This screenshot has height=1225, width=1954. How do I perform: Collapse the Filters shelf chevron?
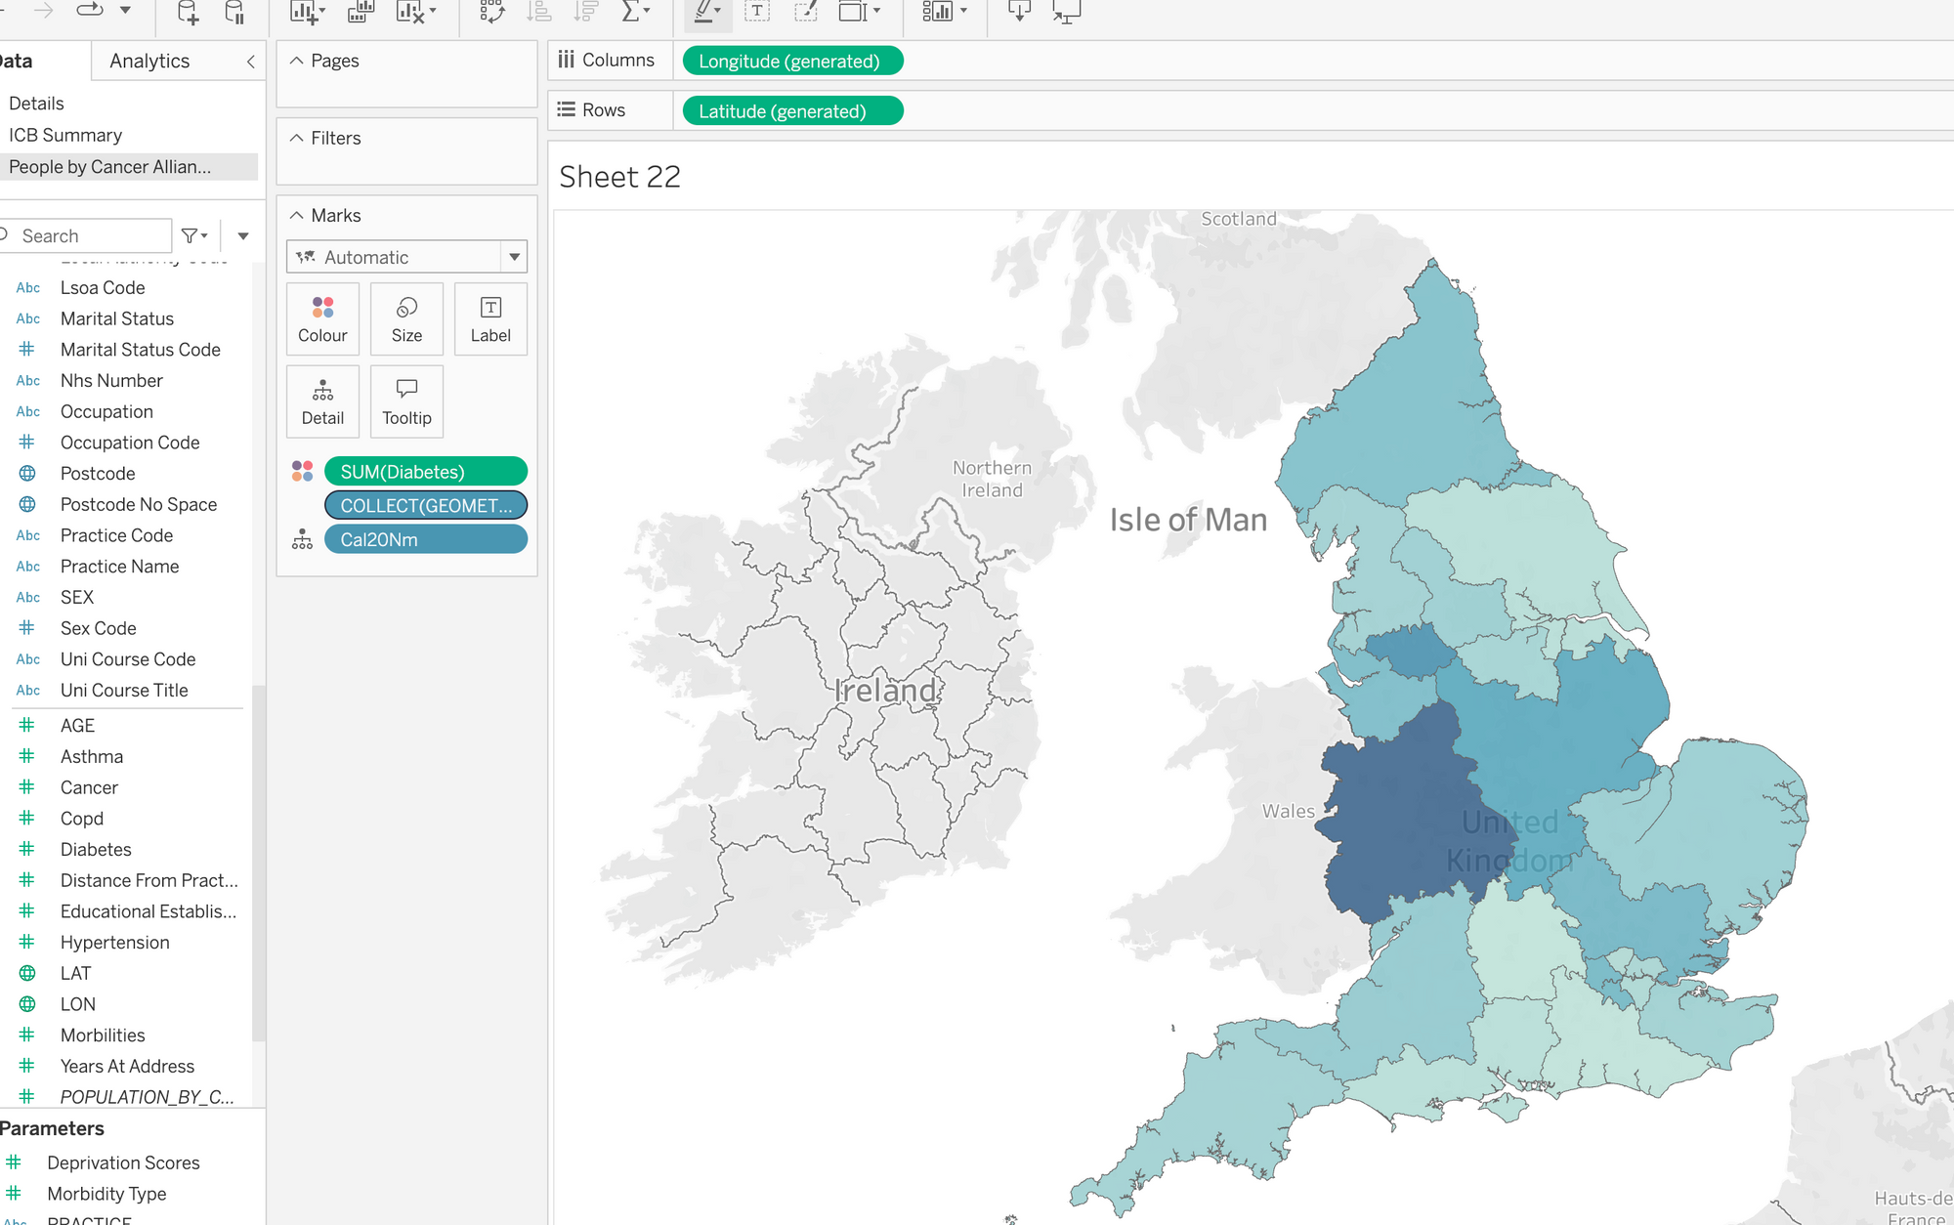click(297, 138)
